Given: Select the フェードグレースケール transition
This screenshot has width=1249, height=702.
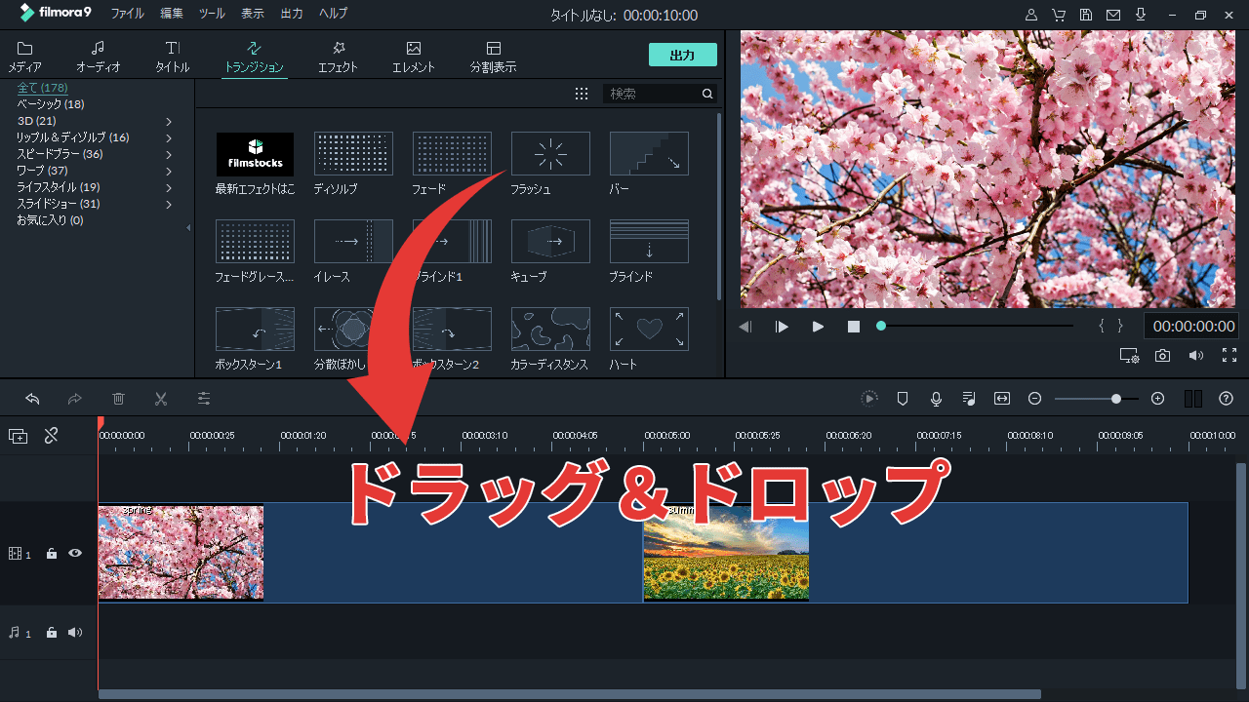Looking at the screenshot, I should coord(255,242).
